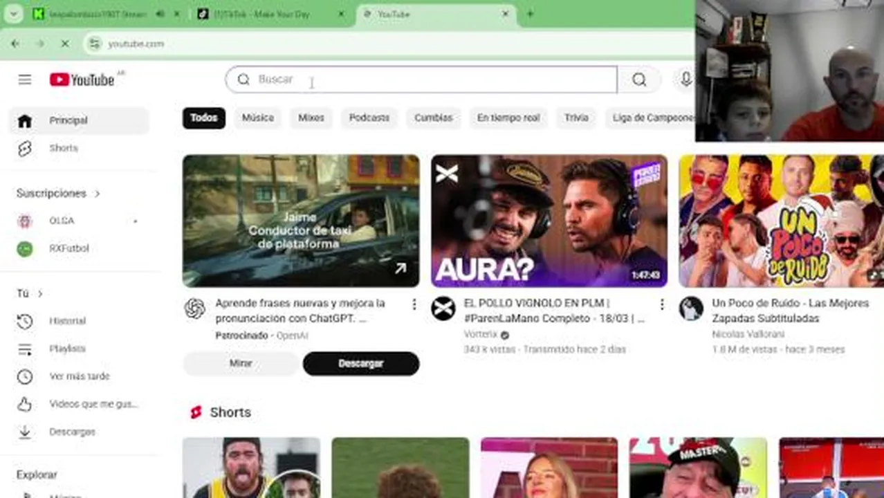The image size is (884, 498).
Task: Open the tab search dropdown arrow
Action: point(13,14)
